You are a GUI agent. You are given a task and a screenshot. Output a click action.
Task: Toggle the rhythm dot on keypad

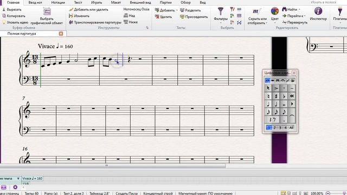tap(284, 120)
